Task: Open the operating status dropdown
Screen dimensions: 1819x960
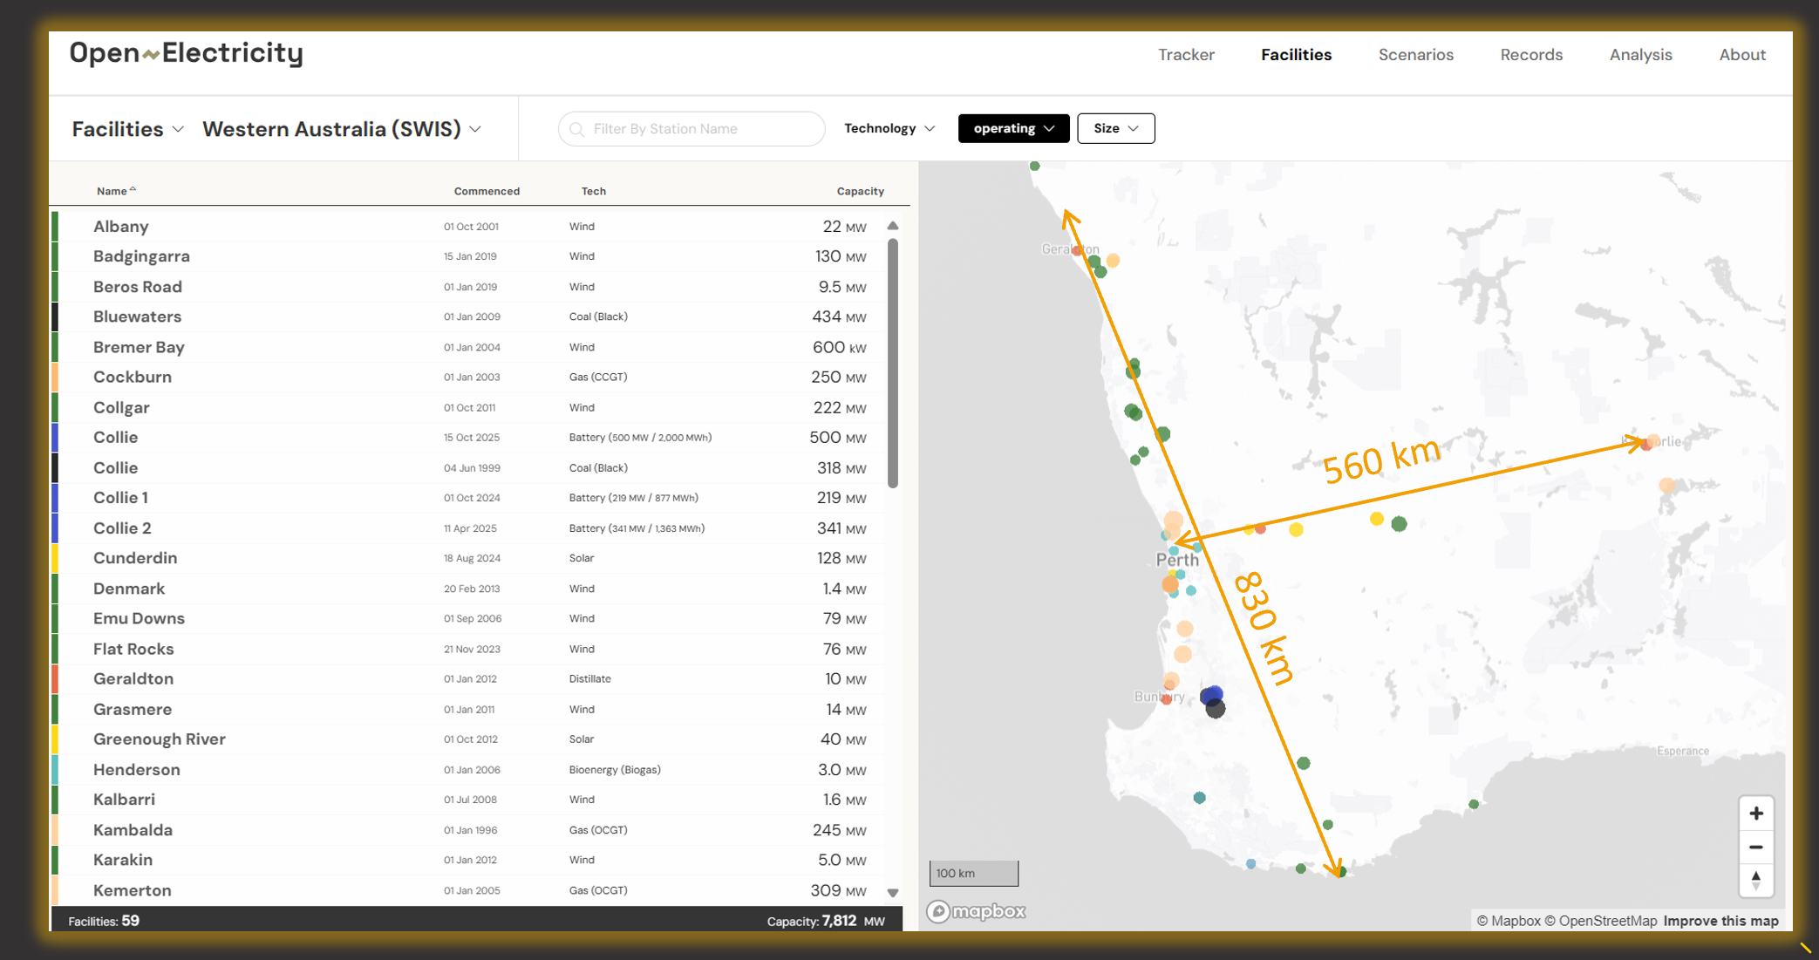Action: (x=1013, y=128)
